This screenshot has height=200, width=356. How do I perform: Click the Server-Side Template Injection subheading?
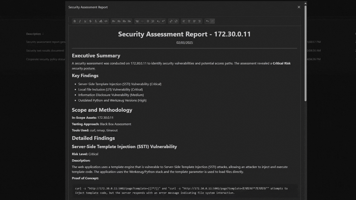[125, 147]
